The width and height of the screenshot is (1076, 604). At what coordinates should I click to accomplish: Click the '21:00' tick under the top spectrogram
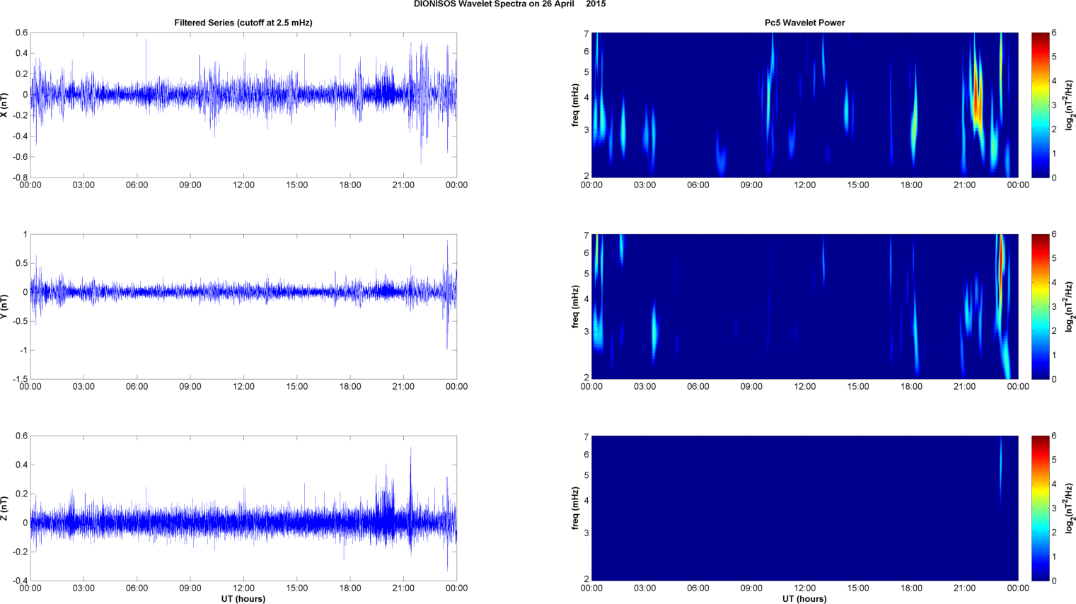(x=965, y=185)
